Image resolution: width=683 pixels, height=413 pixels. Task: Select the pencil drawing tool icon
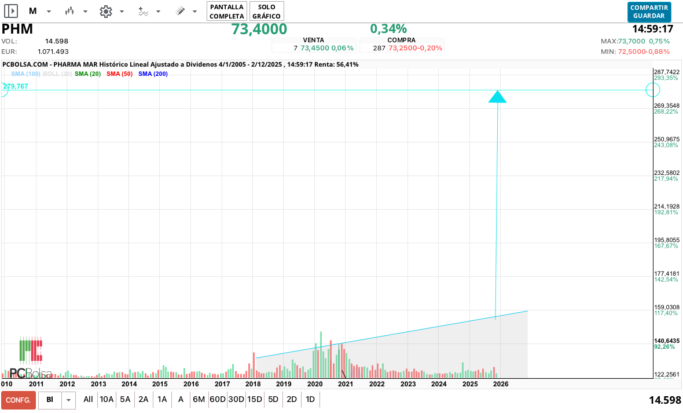(x=180, y=11)
